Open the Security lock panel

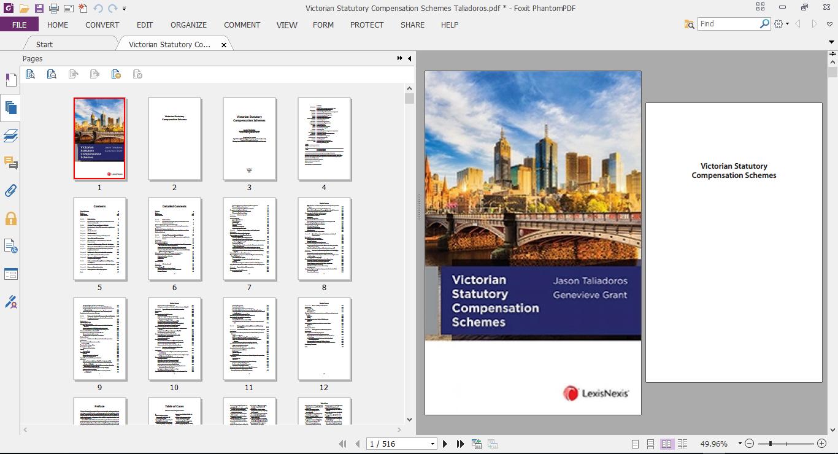(10, 218)
